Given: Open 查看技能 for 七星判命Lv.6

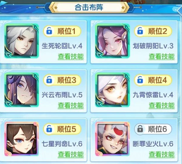Looking at the screenshot, I should pos(71,155).
